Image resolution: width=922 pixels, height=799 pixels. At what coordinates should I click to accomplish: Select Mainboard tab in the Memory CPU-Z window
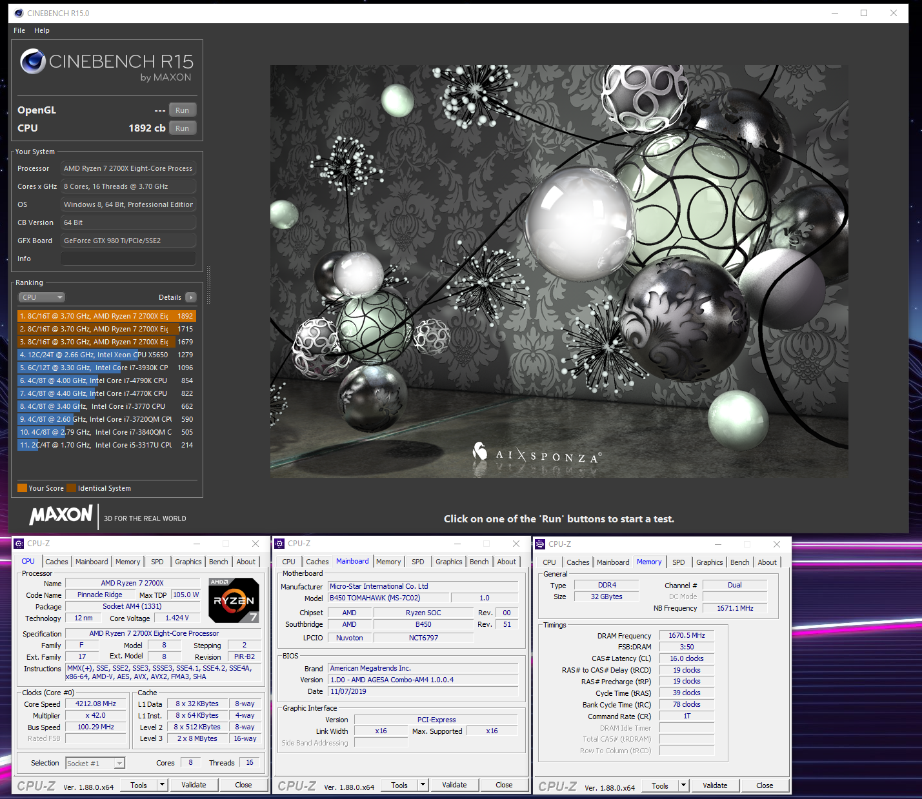click(613, 562)
